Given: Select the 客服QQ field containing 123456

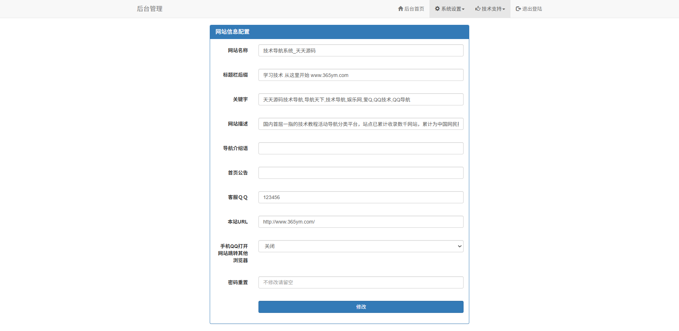Looking at the screenshot, I should tap(360, 197).
